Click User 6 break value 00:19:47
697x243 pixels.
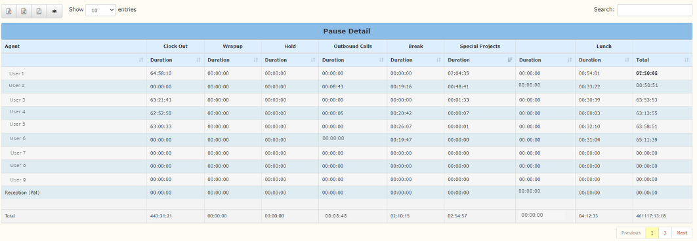402,140
